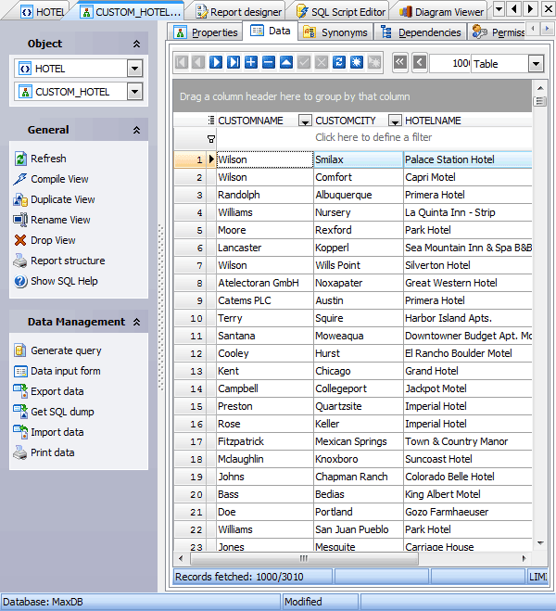Click sub-tab scroll right arrow

tap(547, 29)
